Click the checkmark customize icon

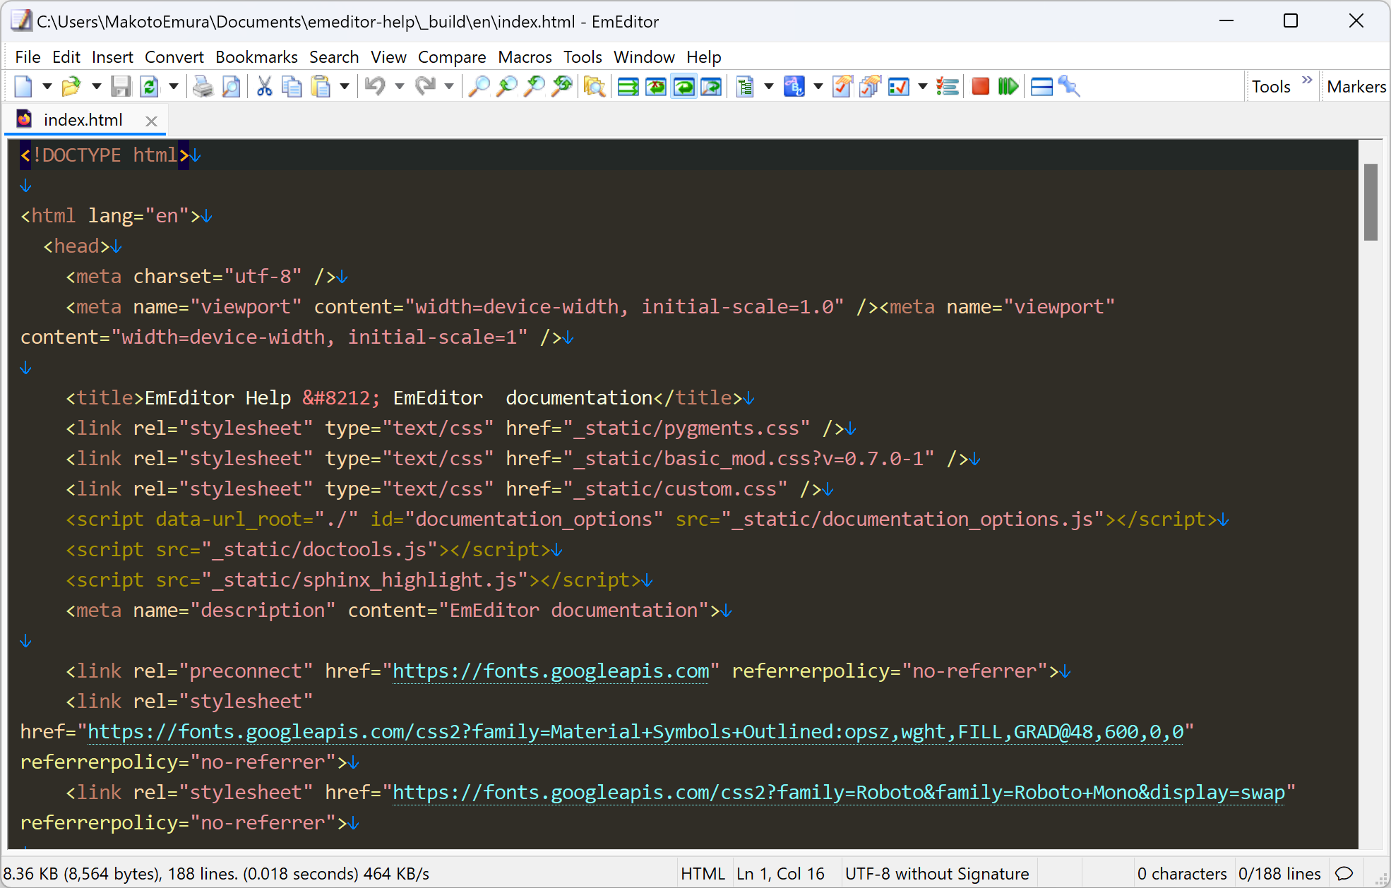point(899,87)
